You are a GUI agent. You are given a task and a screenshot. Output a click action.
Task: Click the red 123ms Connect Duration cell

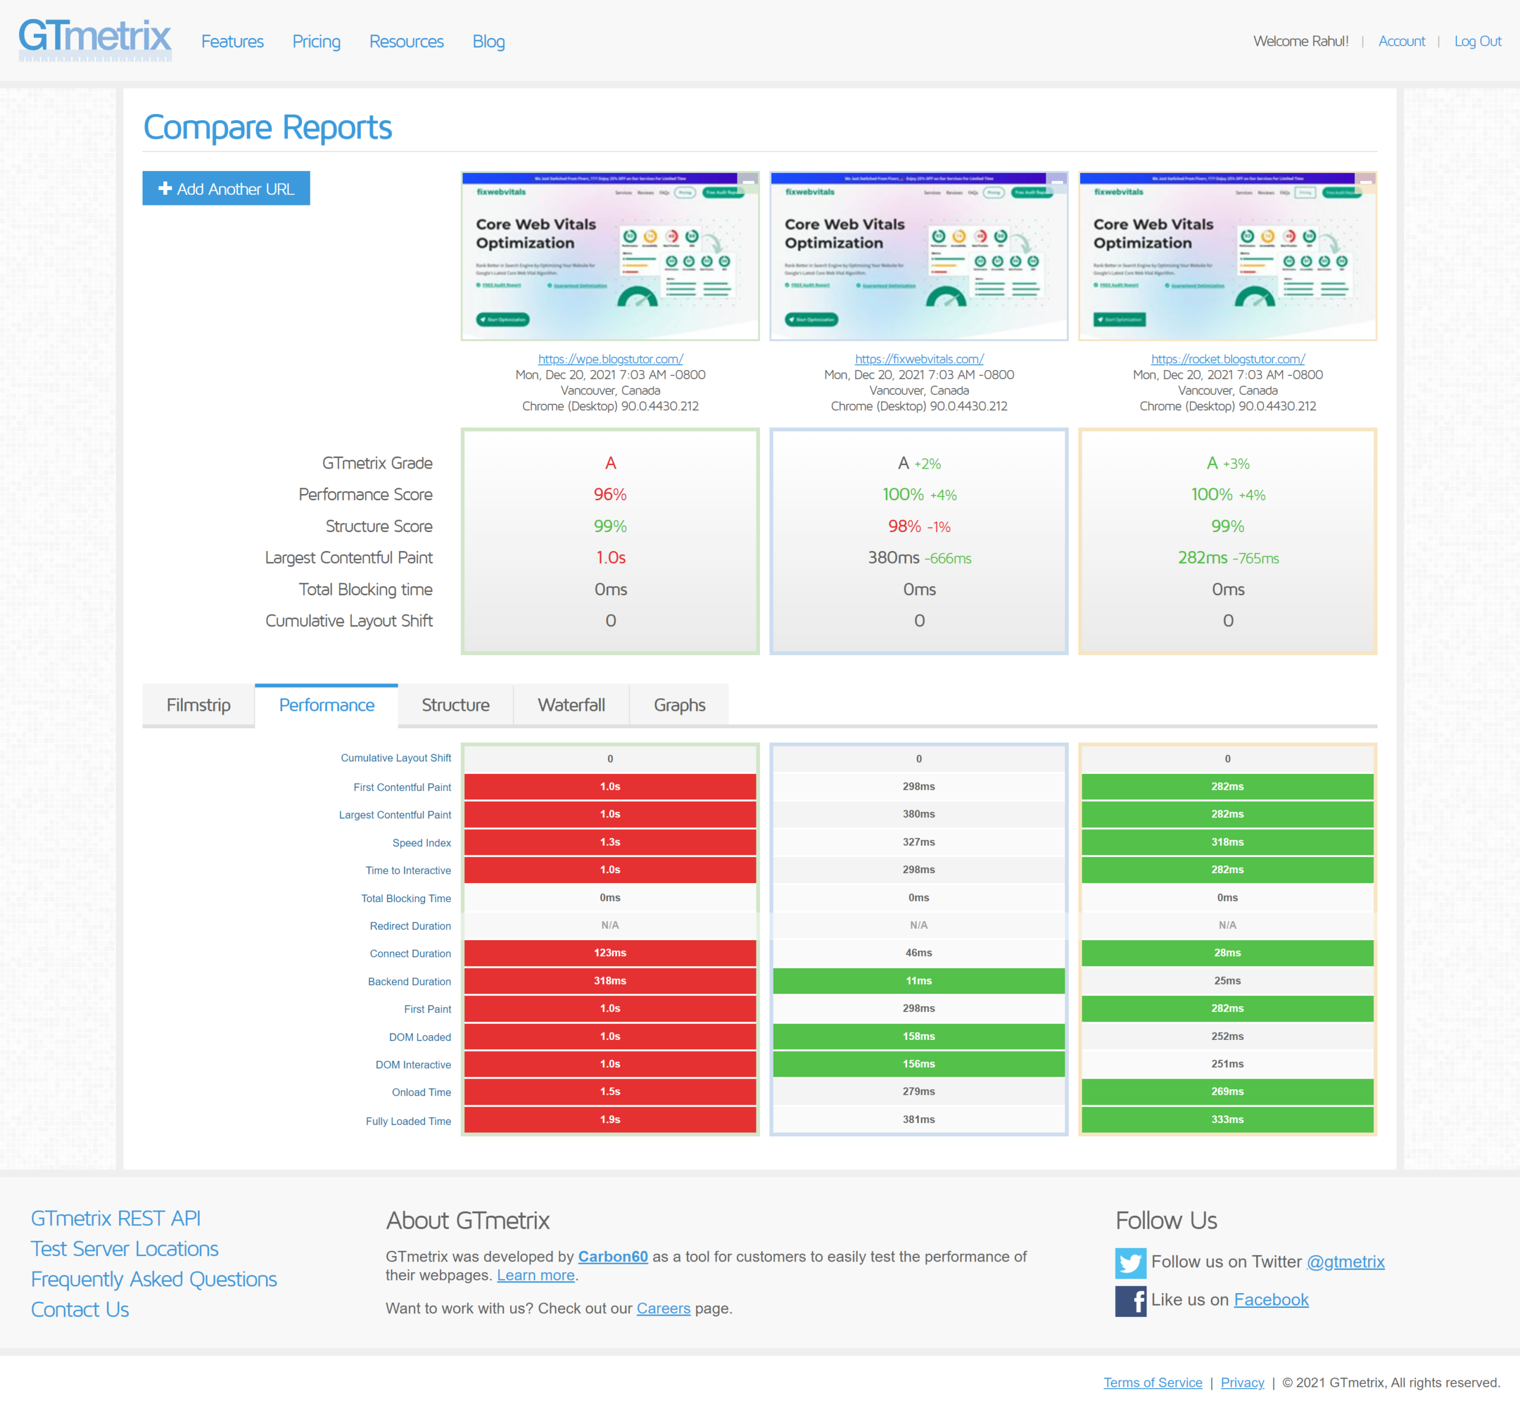coord(610,953)
